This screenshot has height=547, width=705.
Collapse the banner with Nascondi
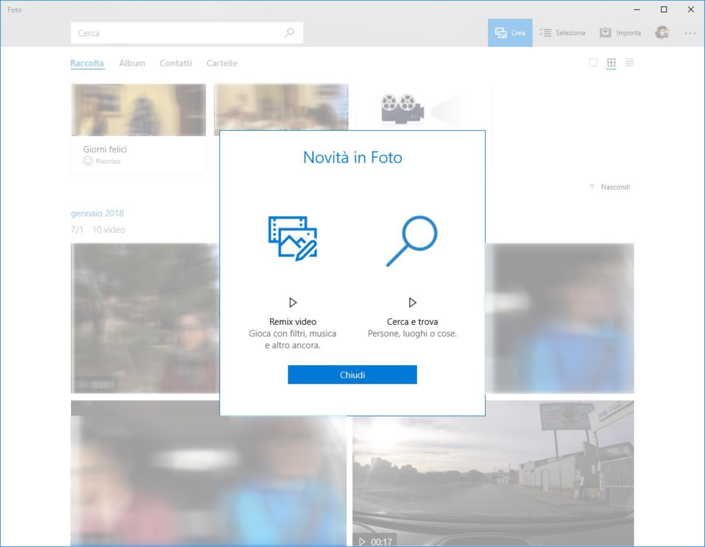[x=610, y=186]
